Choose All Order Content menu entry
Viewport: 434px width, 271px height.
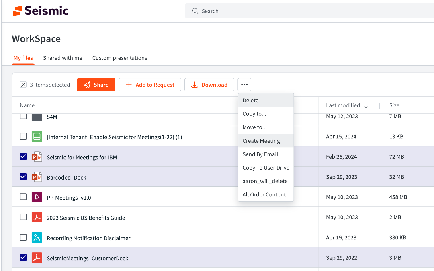[266, 195]
